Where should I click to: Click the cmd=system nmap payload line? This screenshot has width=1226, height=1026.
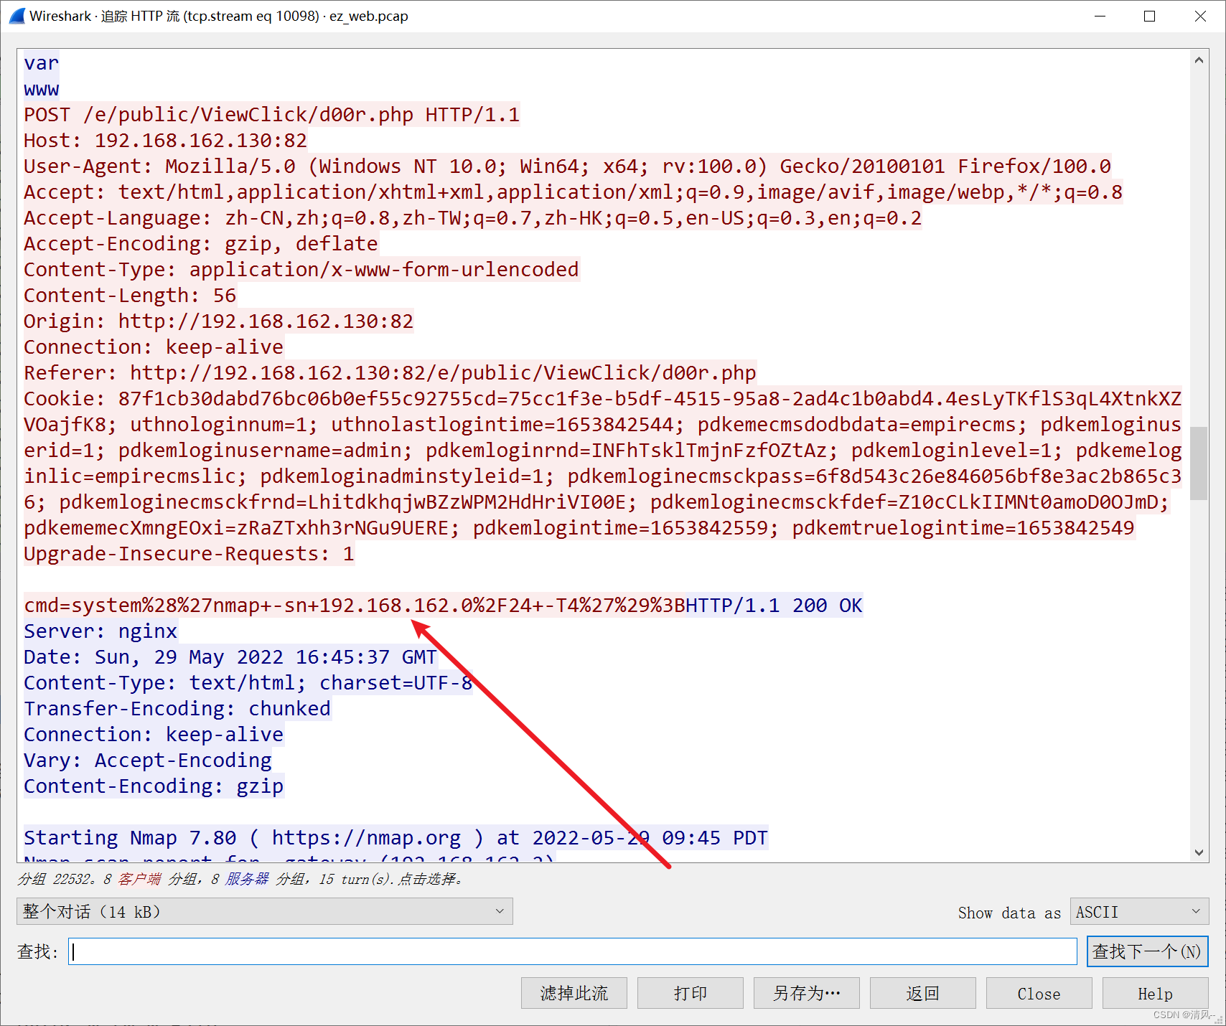(x=355, y=606)
